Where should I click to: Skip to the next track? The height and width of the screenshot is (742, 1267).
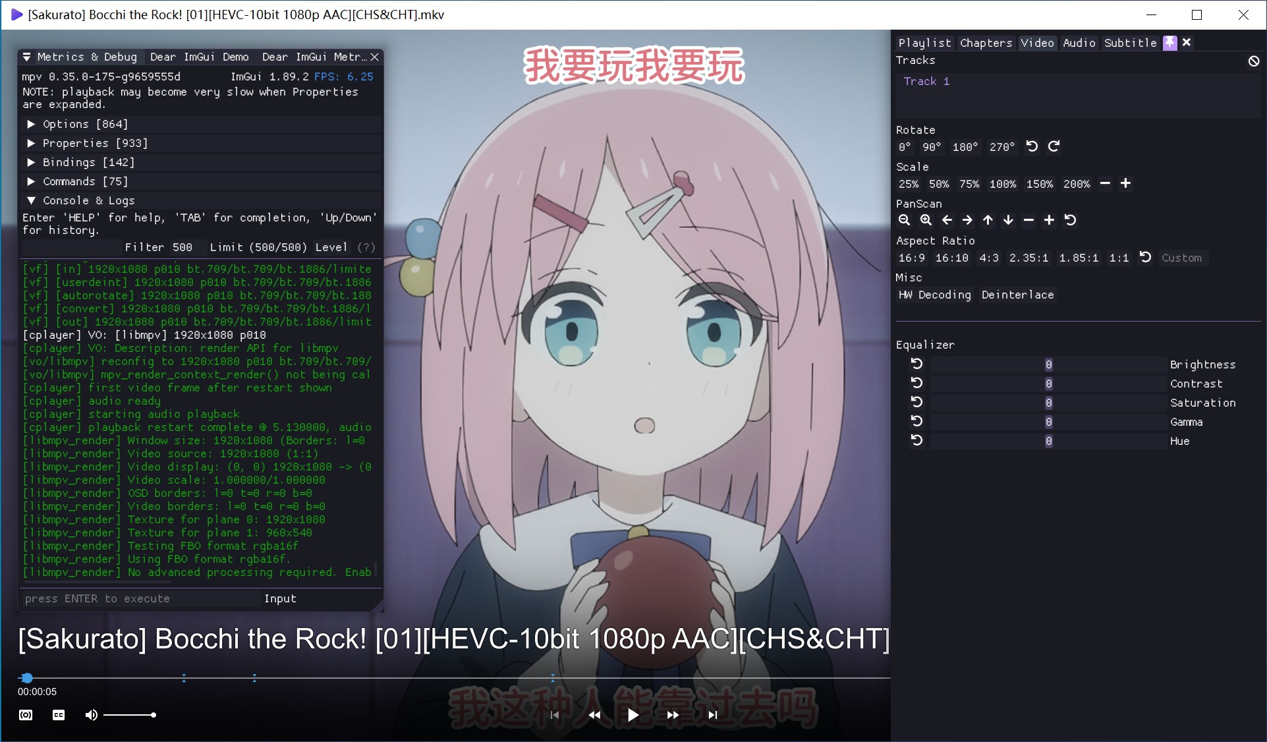pyautogui.click(x=712, y=715)
